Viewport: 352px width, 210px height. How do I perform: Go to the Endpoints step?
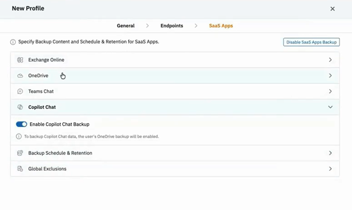[172, 26]
